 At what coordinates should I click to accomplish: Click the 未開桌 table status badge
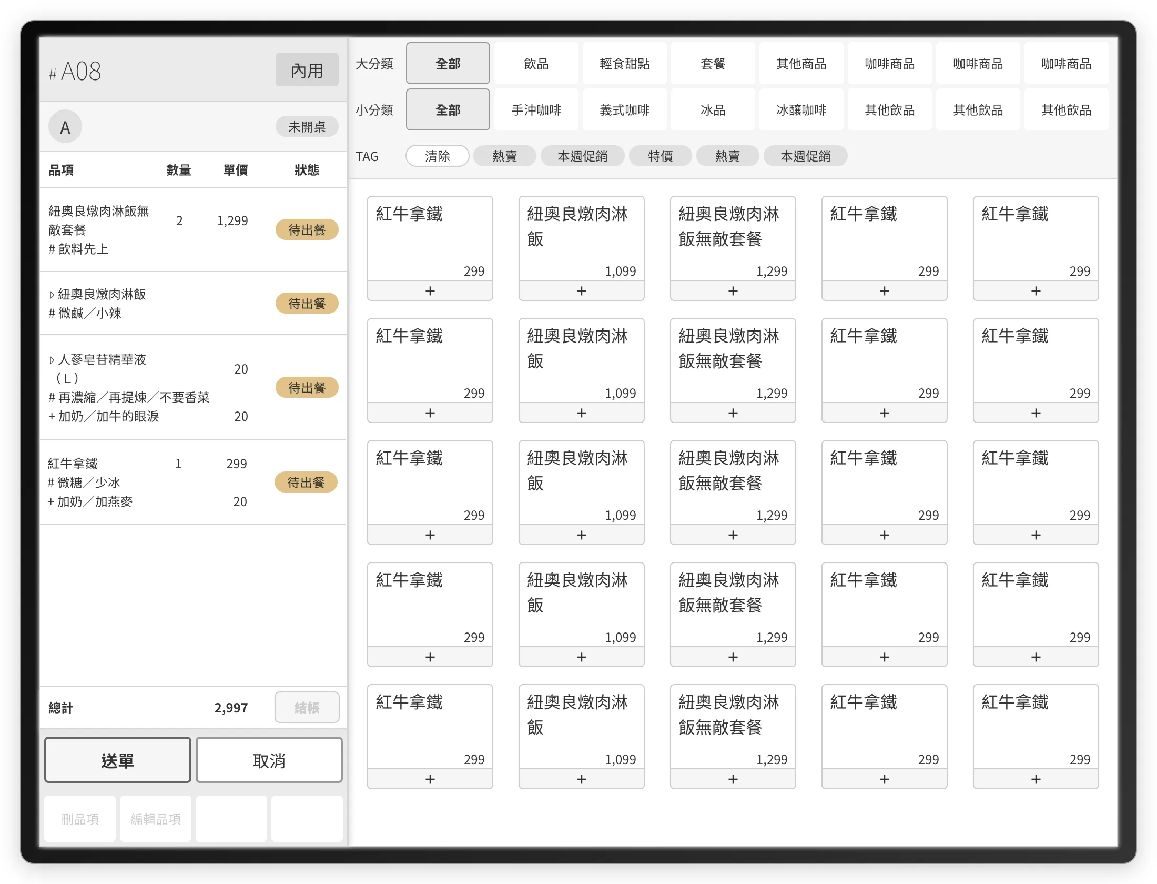point(307,127)
